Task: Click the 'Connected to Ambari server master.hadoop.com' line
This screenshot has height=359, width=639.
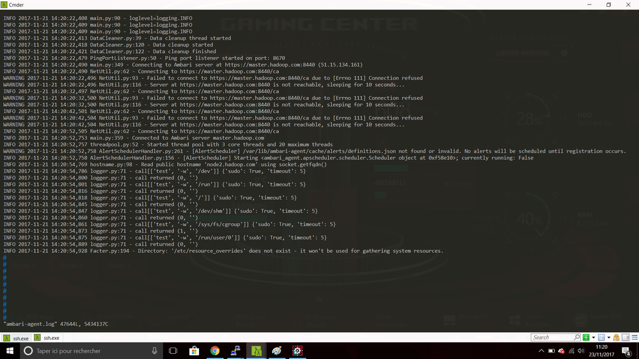Action: 134,138
